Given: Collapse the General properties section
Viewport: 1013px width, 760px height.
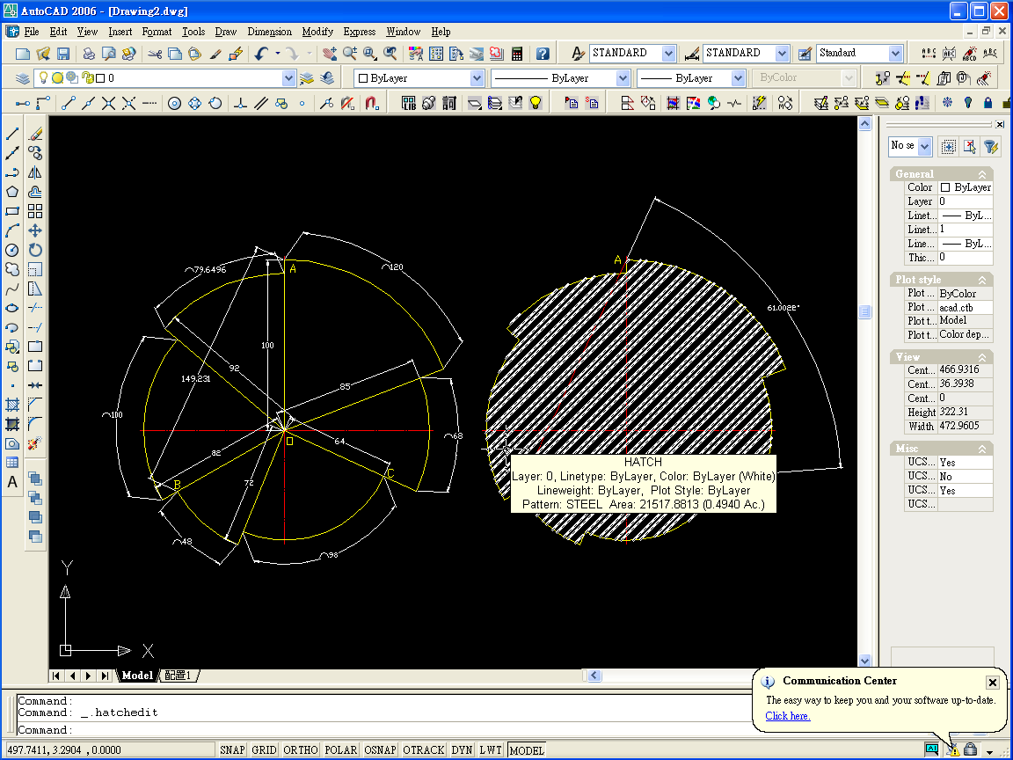Looking at the screenshot, I should [x=982, y=174].
